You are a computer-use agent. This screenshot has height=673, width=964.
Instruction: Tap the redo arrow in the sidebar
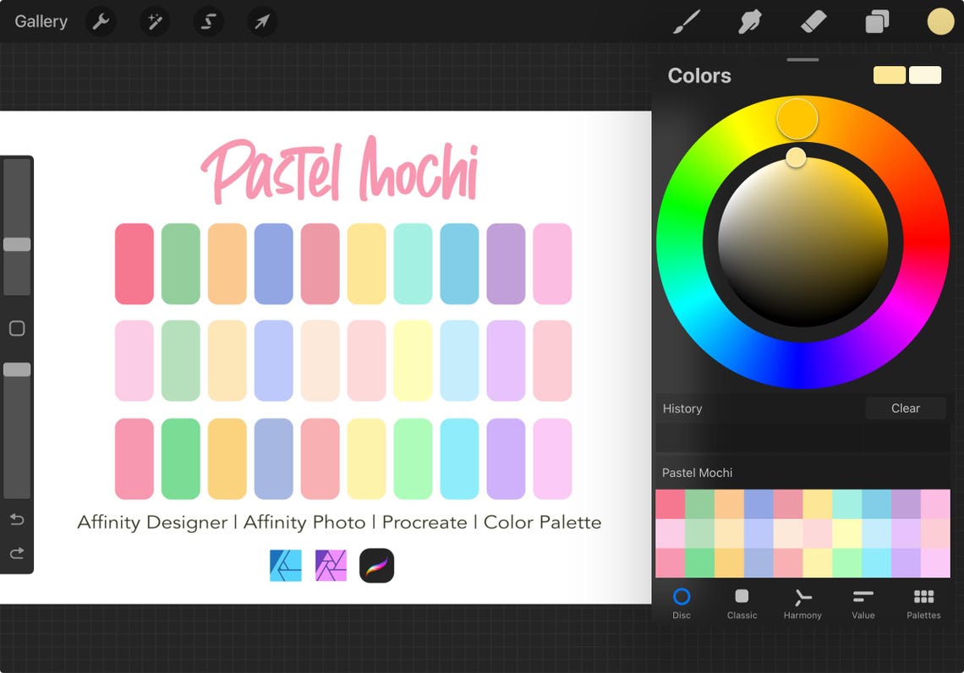point(17,553)
